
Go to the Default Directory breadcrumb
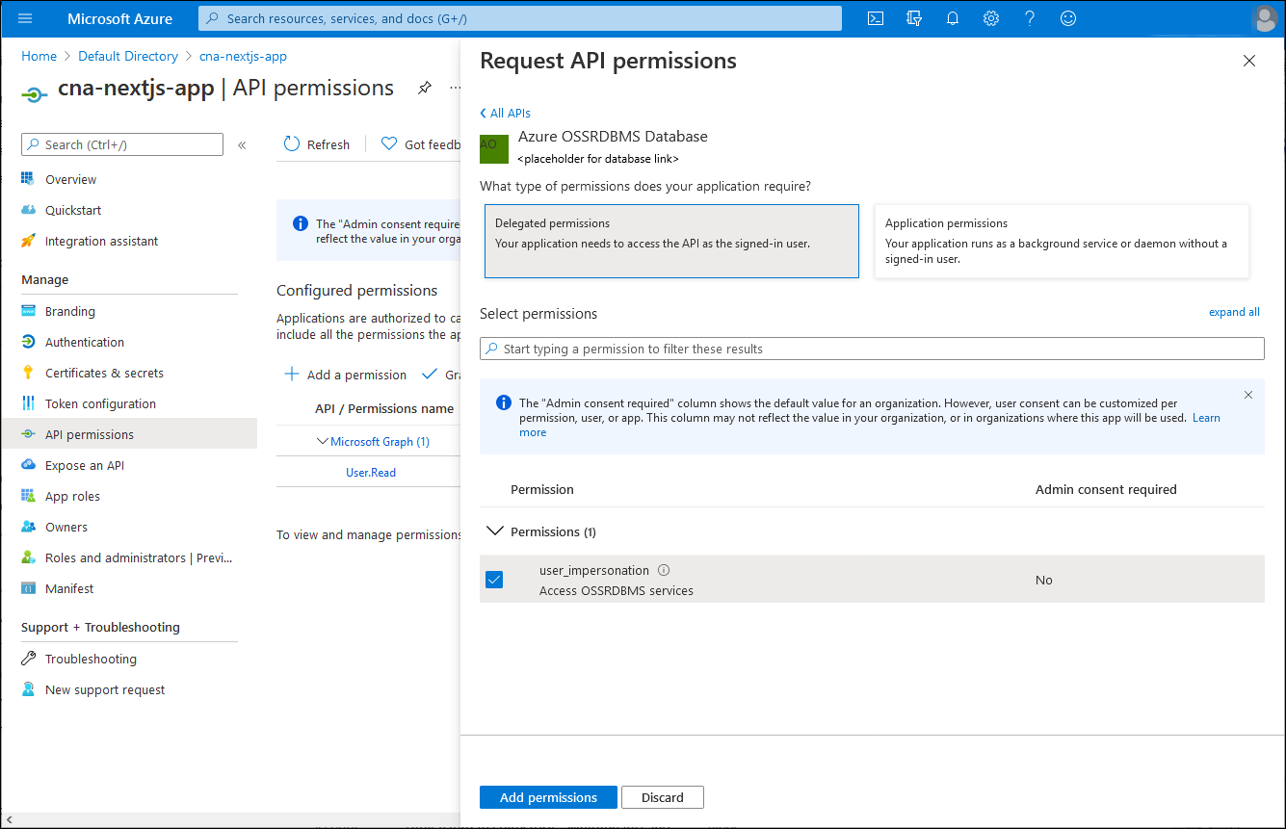tap(128, 57)
